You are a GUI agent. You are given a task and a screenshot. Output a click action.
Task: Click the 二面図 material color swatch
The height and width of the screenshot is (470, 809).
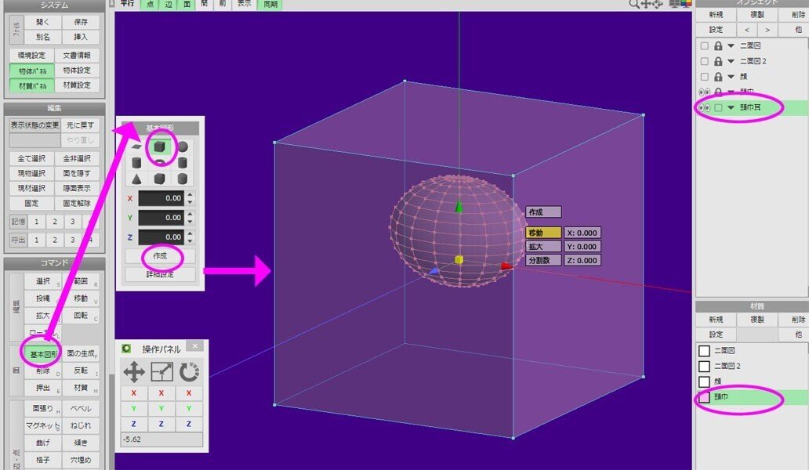point(704,351)
